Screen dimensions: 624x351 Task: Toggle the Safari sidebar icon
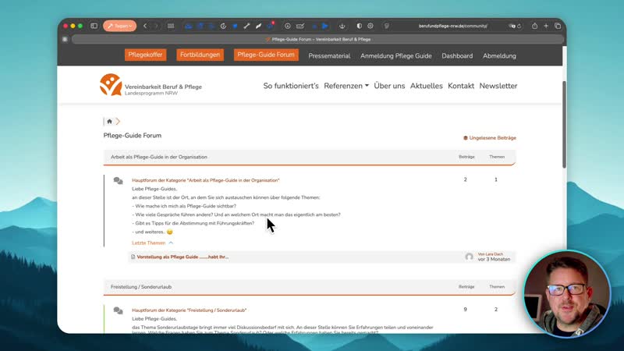click(94, 26)
